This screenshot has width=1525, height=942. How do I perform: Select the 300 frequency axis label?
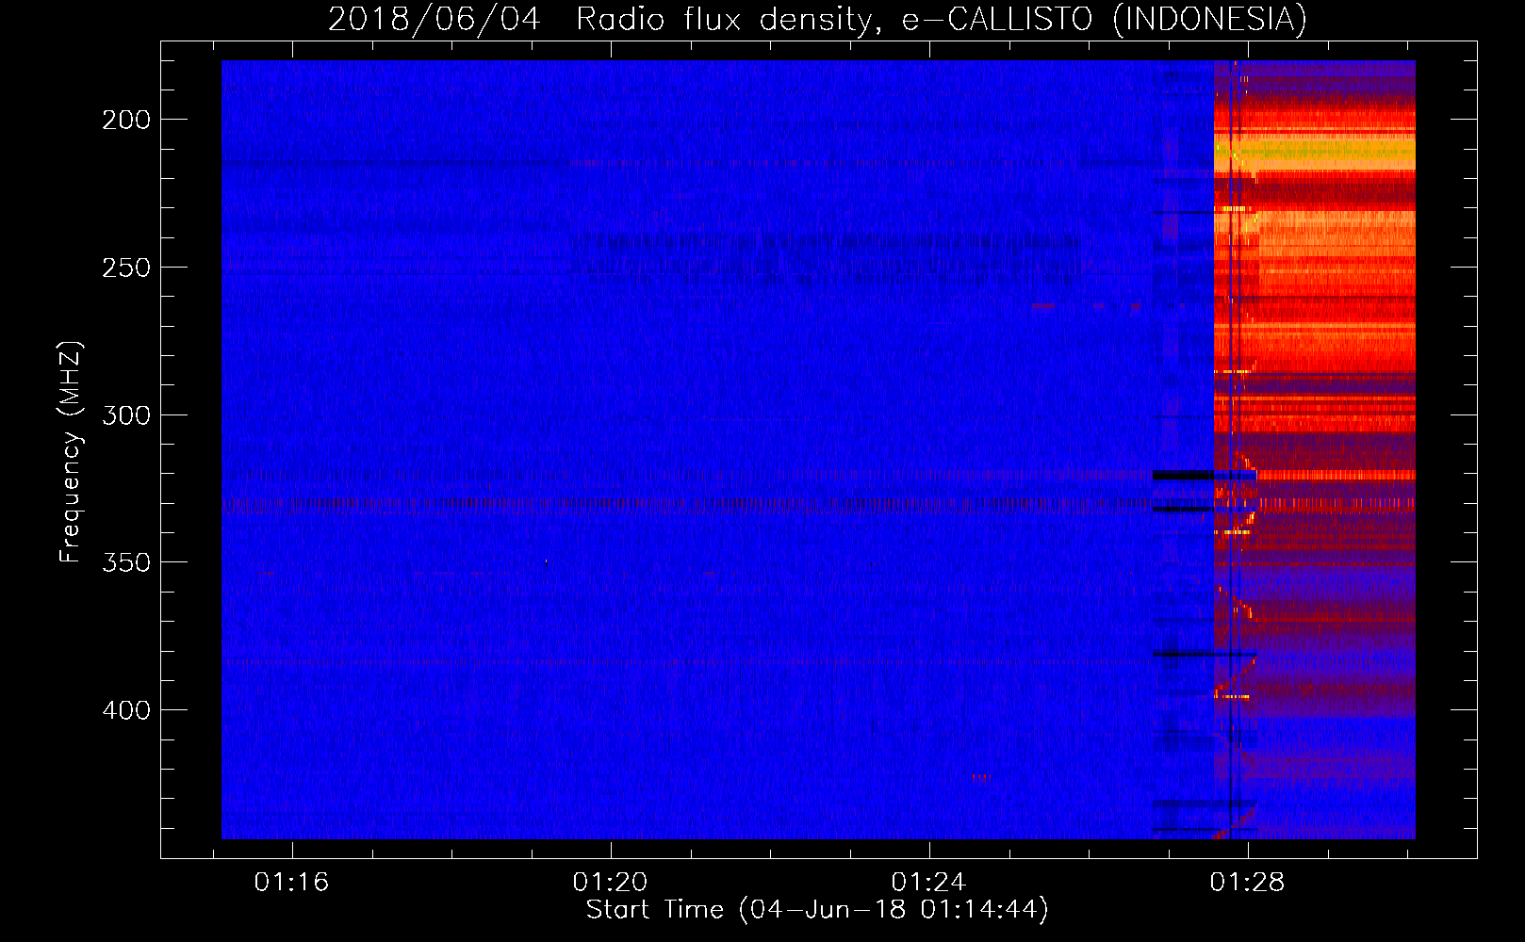click(x=126, y=415)
